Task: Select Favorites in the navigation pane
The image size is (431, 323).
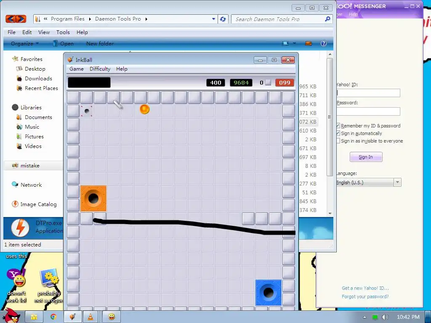Action: click(x=31, y=59)
